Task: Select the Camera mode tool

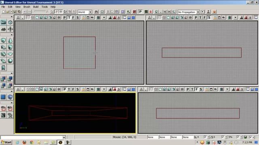Action: pos(3,22)
